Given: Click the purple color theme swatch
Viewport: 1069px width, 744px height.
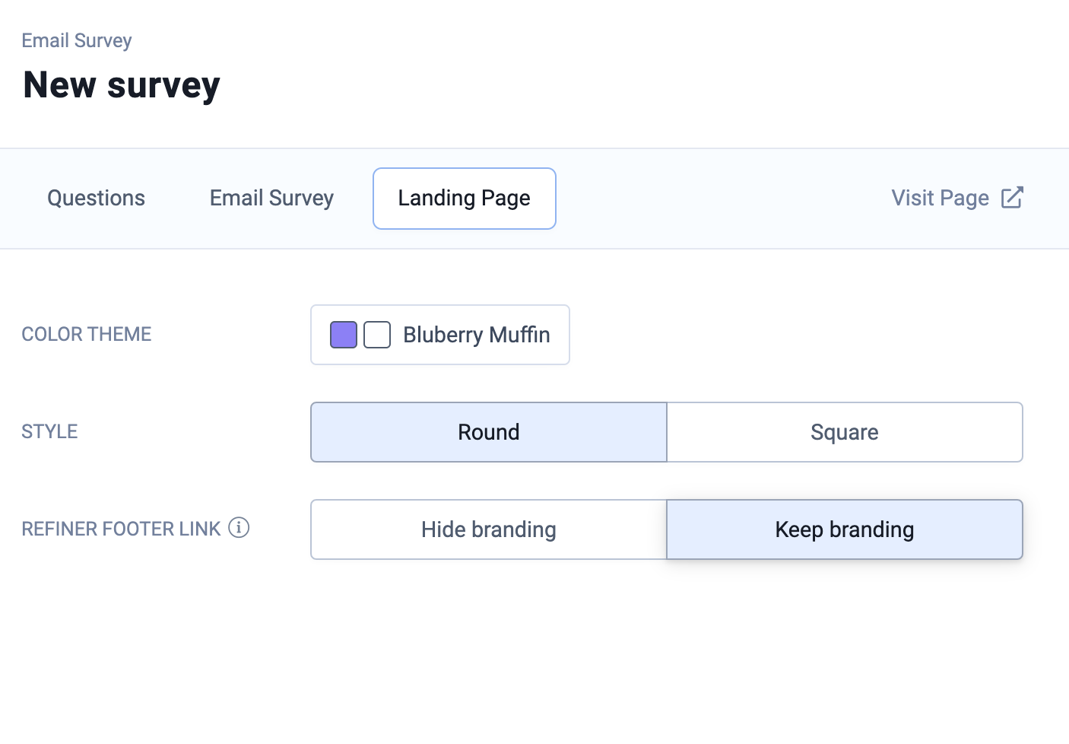Looking at the screenshot, I should [x=344, y=335].
